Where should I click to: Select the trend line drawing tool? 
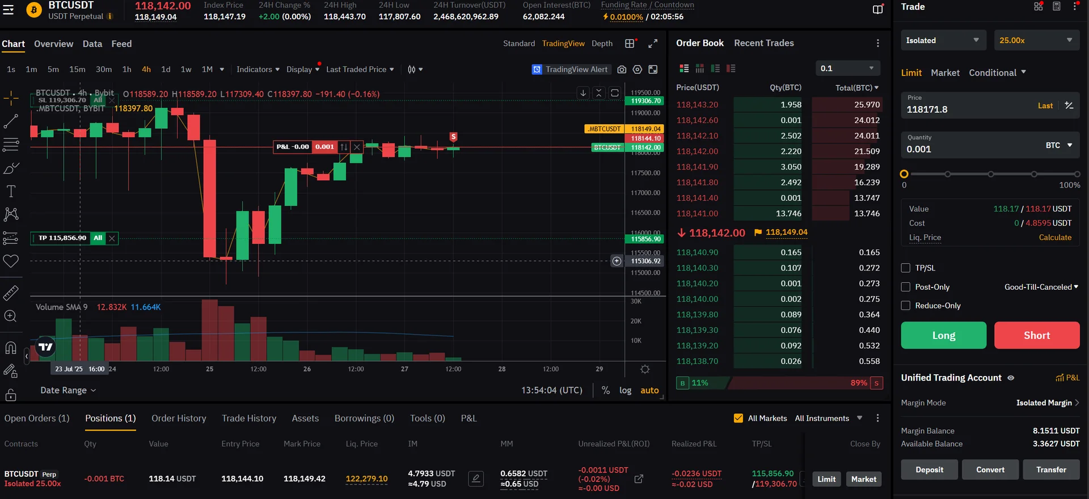coord(11,121)
